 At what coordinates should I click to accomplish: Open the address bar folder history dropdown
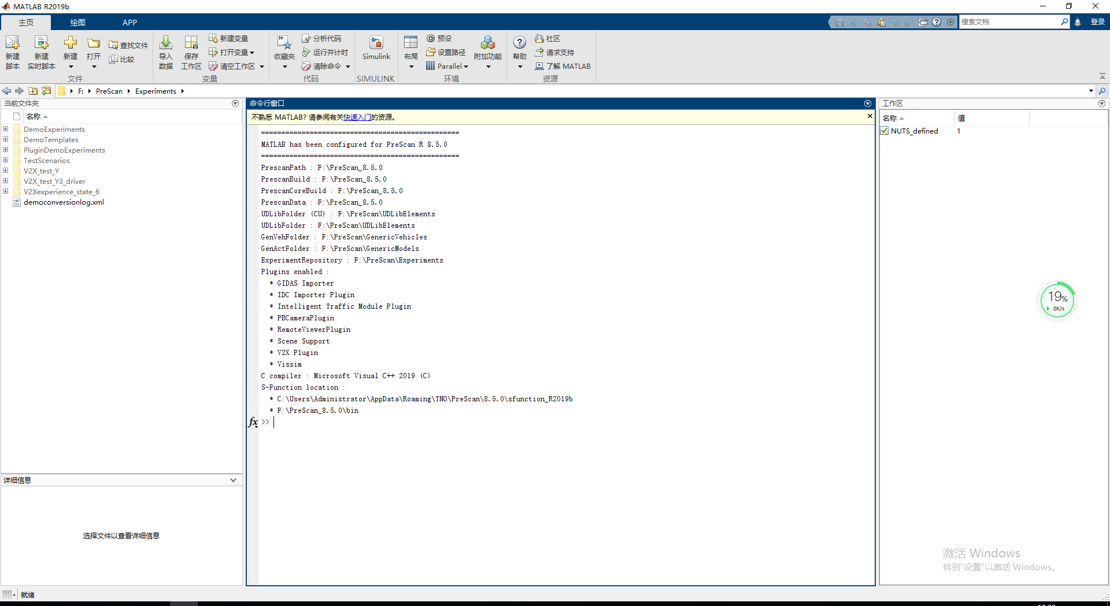[1091, 91]
